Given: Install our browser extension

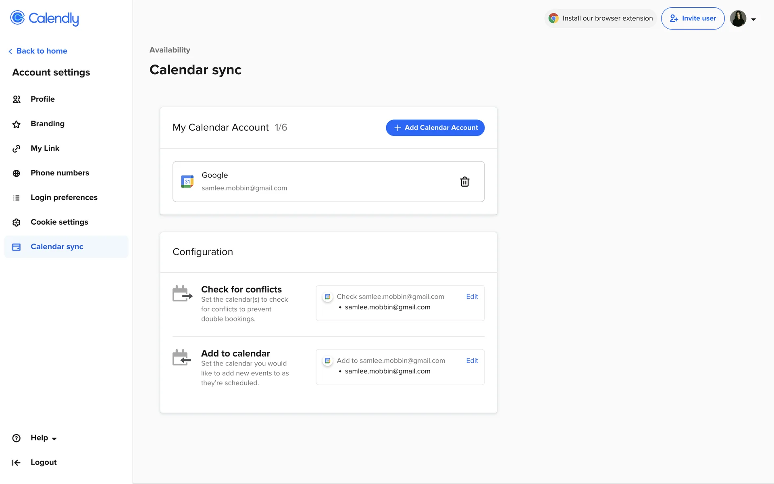Looking at the screenshot, I should 601,19.
